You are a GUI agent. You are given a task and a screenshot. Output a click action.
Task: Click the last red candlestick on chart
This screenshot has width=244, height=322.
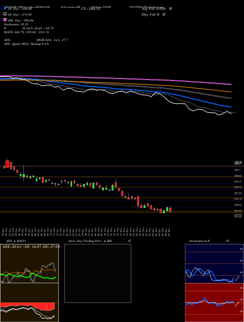(170, 209)
